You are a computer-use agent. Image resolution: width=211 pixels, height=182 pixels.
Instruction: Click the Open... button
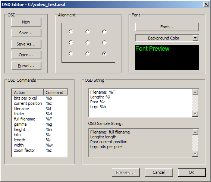(x=26, y=55)
